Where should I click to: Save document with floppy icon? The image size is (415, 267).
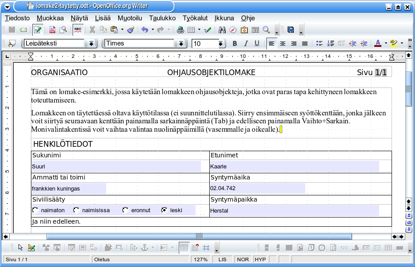coord(291,30)
